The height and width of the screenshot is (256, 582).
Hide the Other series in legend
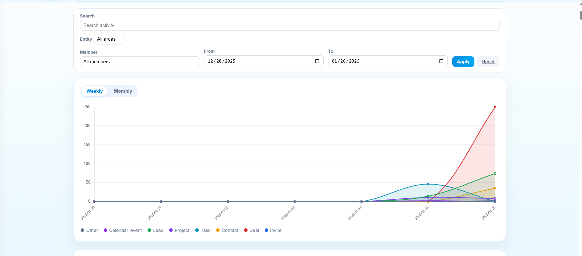89,230
